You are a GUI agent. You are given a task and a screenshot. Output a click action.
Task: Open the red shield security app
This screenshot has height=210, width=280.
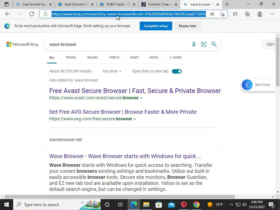(184, 205)
